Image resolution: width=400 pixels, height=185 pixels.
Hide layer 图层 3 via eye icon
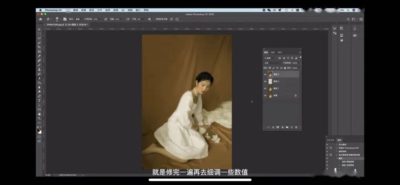point(265,75)
